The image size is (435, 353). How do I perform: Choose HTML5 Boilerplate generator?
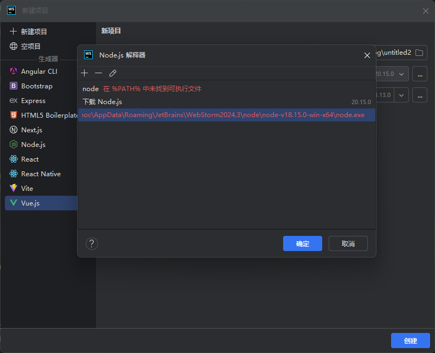(x=41, y=115)
